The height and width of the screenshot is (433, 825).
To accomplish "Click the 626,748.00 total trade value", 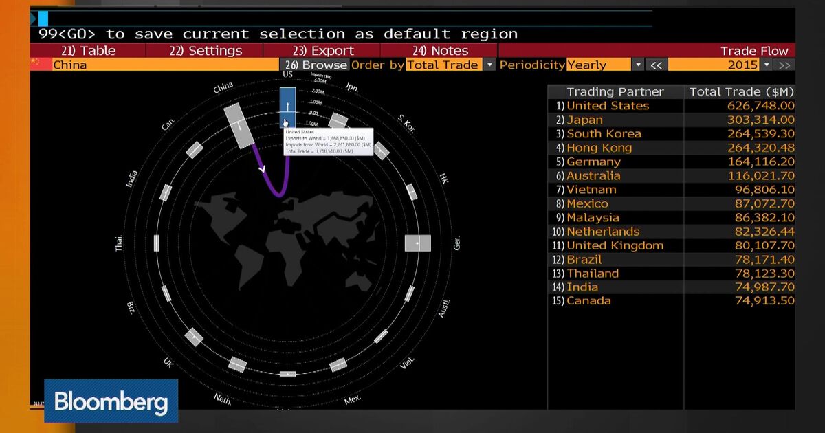I will coord(760,106).
